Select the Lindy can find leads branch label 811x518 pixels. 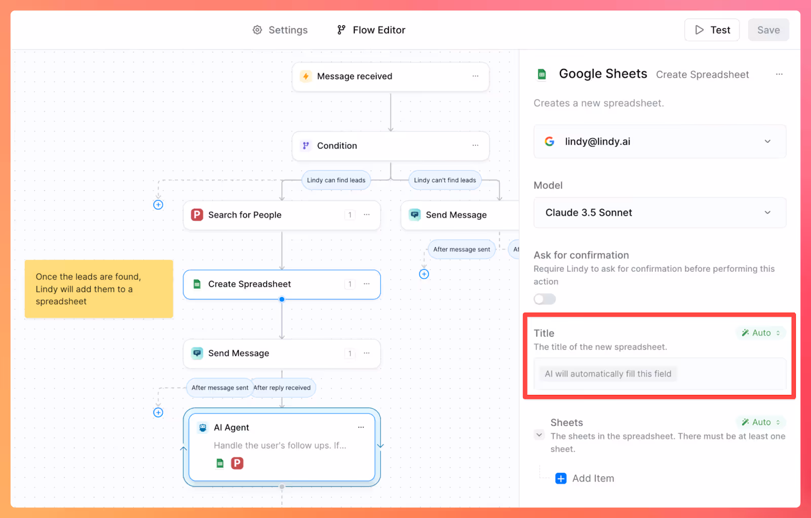click(336, 180)
